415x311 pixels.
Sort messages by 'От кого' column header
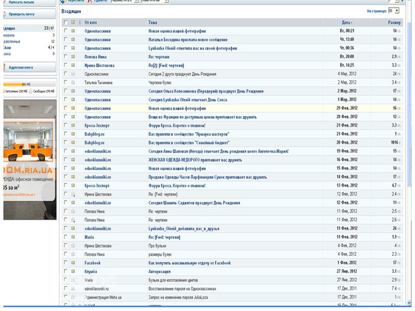(91, 23)
